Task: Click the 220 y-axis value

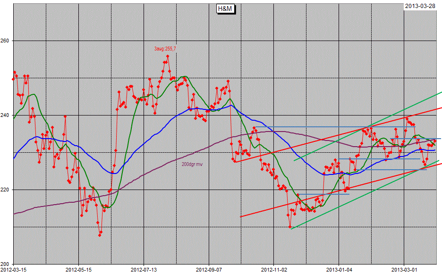Action: tap(5, 190)
